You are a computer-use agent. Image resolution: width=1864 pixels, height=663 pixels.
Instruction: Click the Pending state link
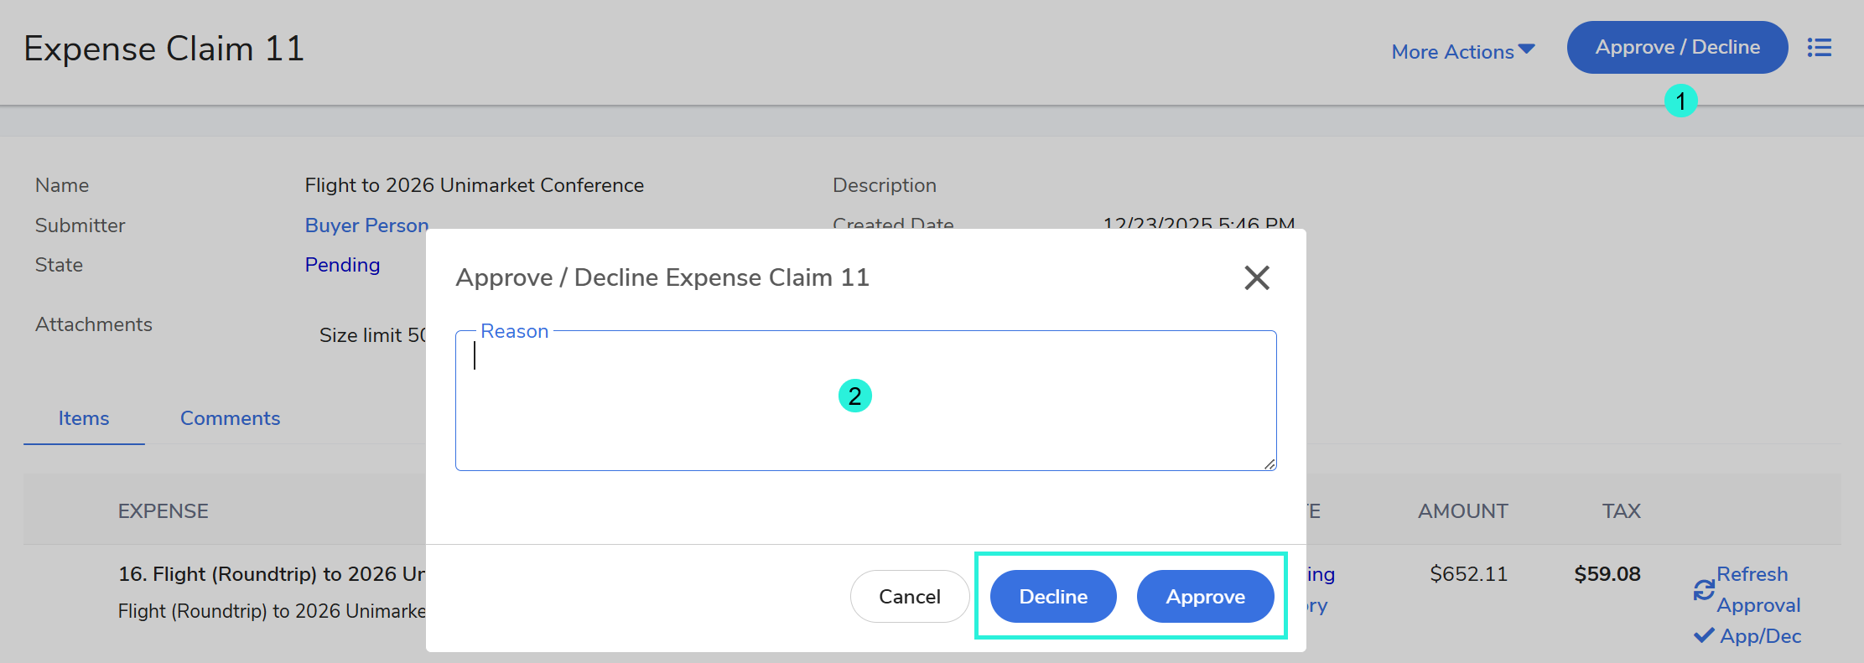342,265
